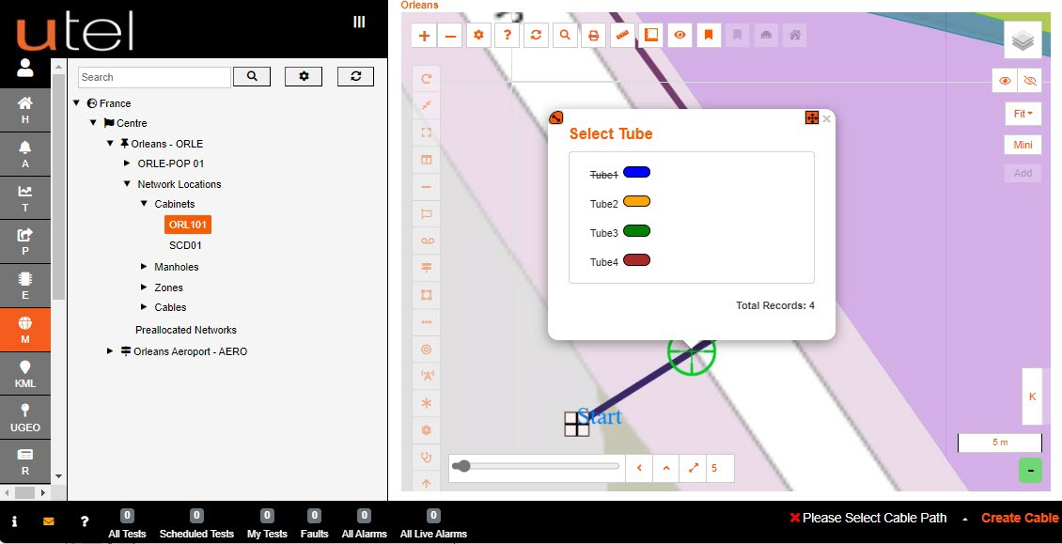The width and height of the screenshot is (1062, 544).
Task: Zoom out with the minus map button
Action: (450, 36)
